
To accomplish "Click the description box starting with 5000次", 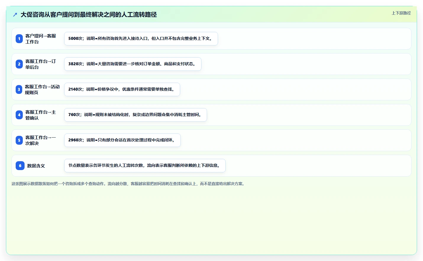I will [141, 39].
